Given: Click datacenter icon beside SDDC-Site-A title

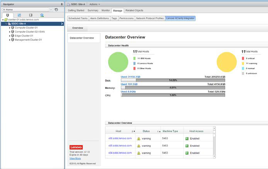Looking at the screenshot, I should coord(69,4).
